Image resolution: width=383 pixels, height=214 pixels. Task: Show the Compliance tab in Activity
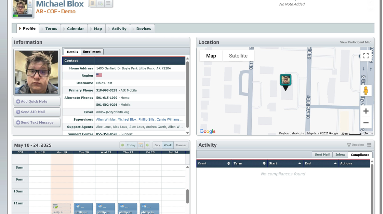tap(360, 155)
